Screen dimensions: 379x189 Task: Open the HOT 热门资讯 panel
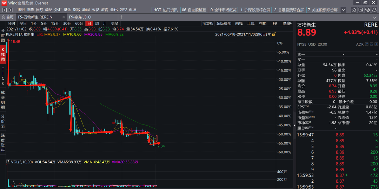pyautogui.click(x=165, y=10)
